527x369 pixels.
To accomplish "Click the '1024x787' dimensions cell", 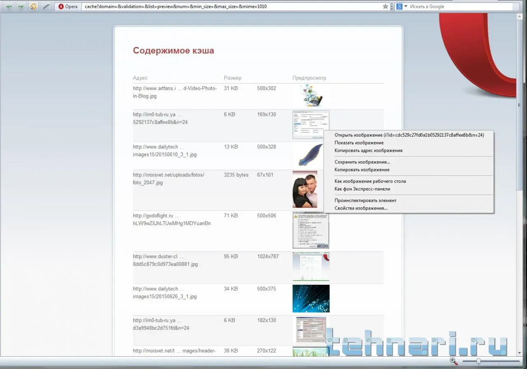I will [268, 256].
